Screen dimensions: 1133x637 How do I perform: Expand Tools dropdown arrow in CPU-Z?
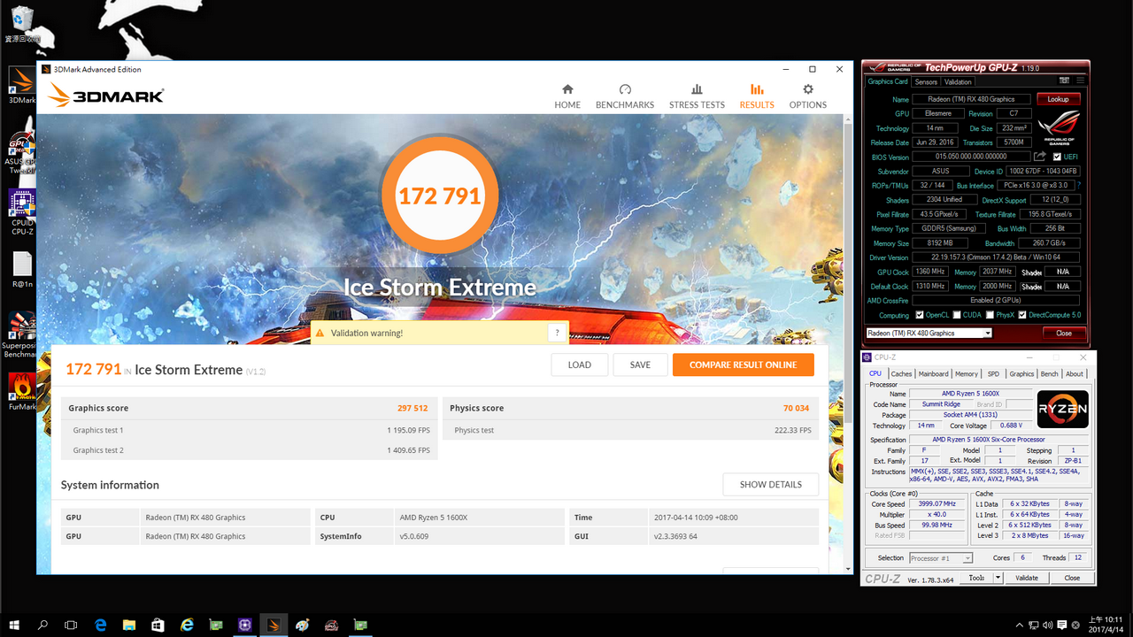point(998,578)
